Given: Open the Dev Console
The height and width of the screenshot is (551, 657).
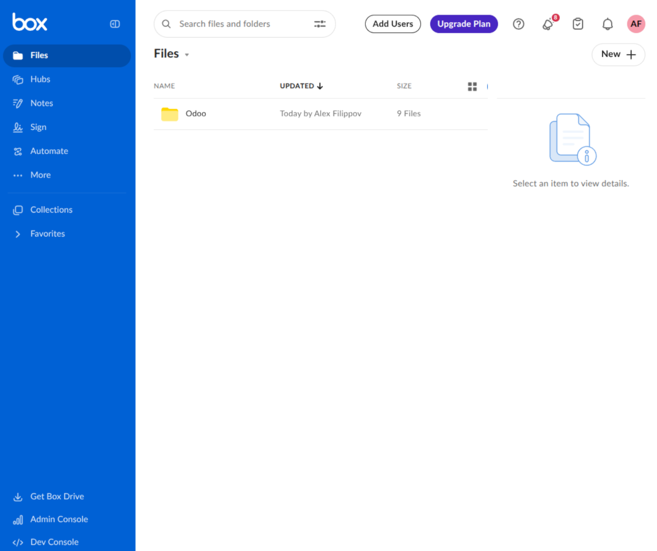Looking at the screenshot, I should pos(55,542).
